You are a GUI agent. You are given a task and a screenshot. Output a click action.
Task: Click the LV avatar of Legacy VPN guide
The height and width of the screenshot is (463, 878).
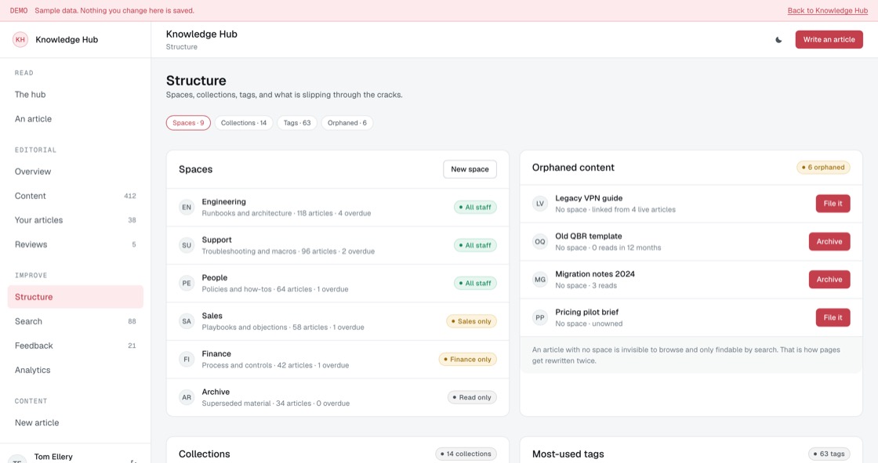click(540, 204)
